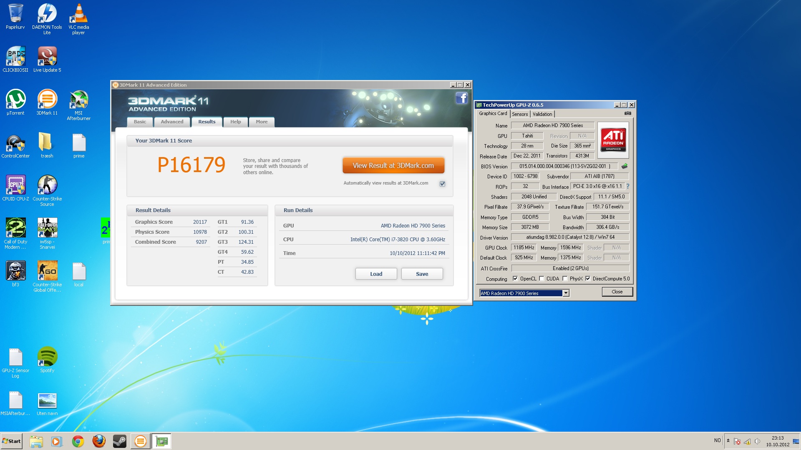Open Steam from taskbar
The image size is (801, 450).
(x=120, y=441)
